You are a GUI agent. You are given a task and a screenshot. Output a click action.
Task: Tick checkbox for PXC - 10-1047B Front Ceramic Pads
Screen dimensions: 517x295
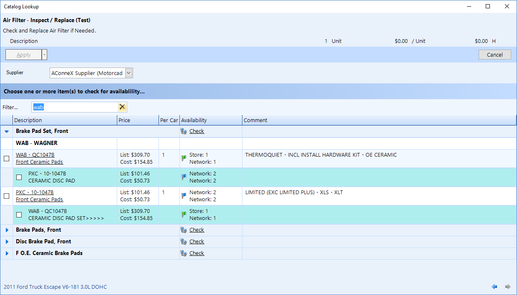(x=6, y=196)
